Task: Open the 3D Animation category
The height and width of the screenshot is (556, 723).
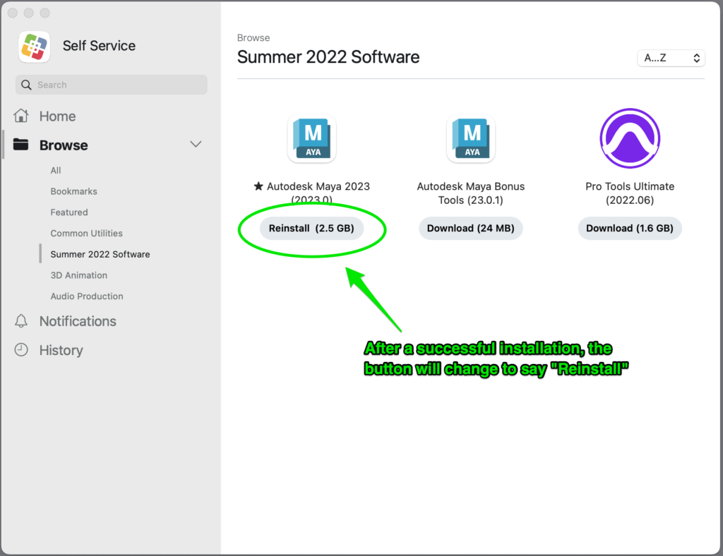Action: tap(79, 275)
